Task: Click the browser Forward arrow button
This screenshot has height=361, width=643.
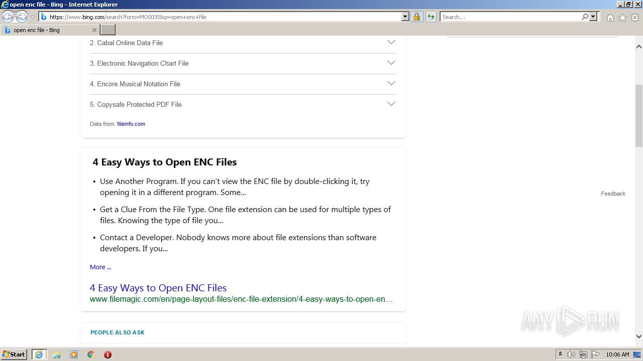Action: pos(22,17)
